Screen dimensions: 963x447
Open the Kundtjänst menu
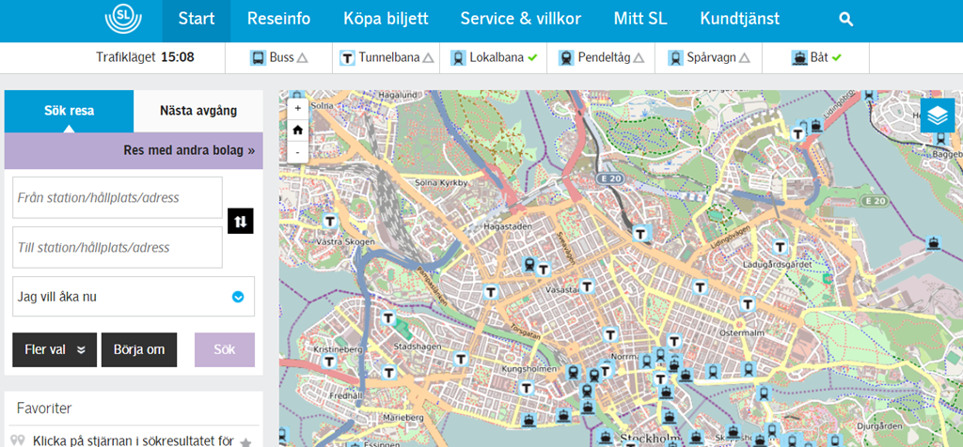point(740,19)
